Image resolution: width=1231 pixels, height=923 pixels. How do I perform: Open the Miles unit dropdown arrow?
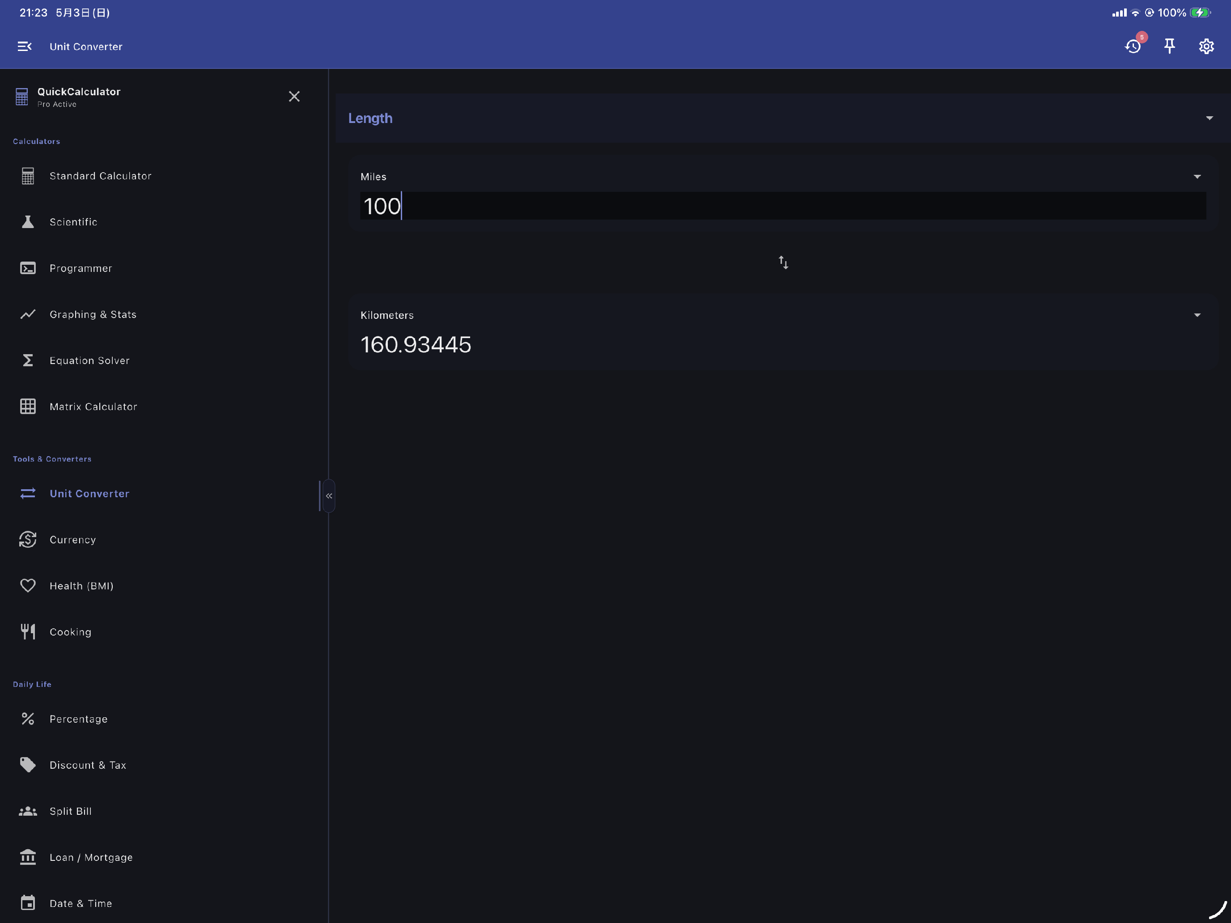[x=1197, y=177]
